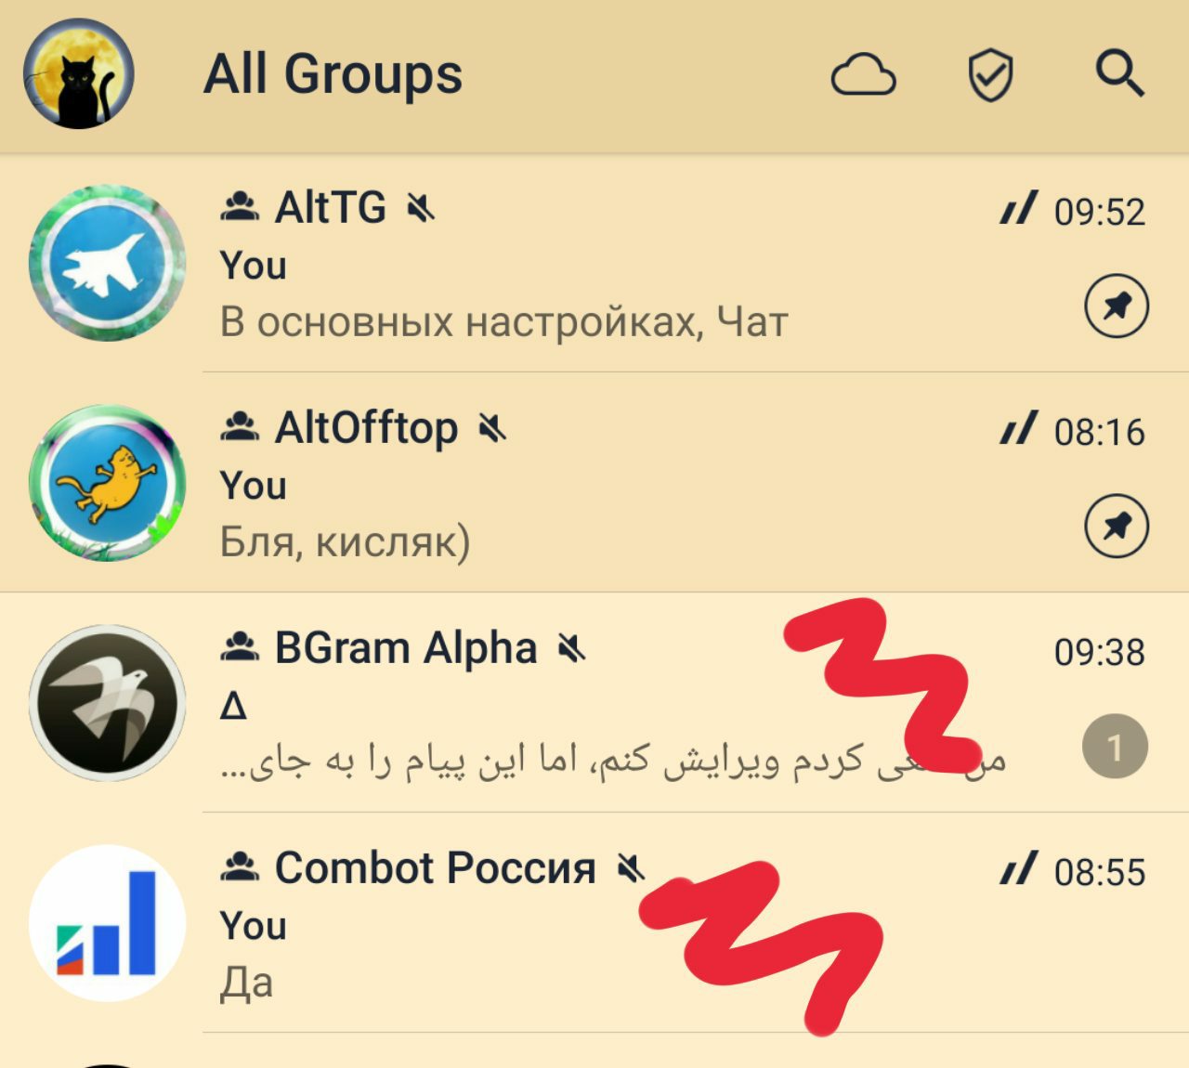Open search with magnifier icon
Screen dimensions: 1189x1068
click(1119, 74)
